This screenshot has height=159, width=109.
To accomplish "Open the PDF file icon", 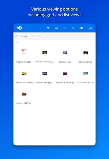I will point(24,51).
